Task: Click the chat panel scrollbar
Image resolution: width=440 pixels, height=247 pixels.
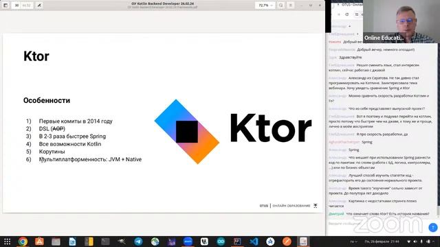Action: [x=438, y=211]
